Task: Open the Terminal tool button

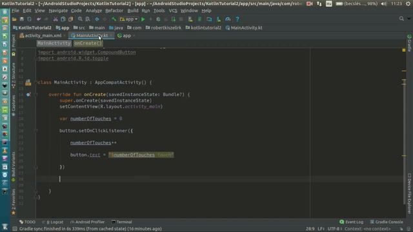Action: pos(122,222)
